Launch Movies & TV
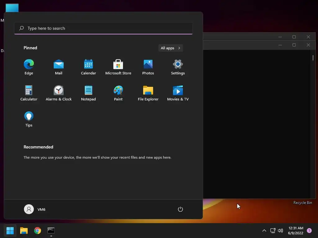The width and height of the screenshot is (318, 238). pyautogui.click(x=178, y=93)
